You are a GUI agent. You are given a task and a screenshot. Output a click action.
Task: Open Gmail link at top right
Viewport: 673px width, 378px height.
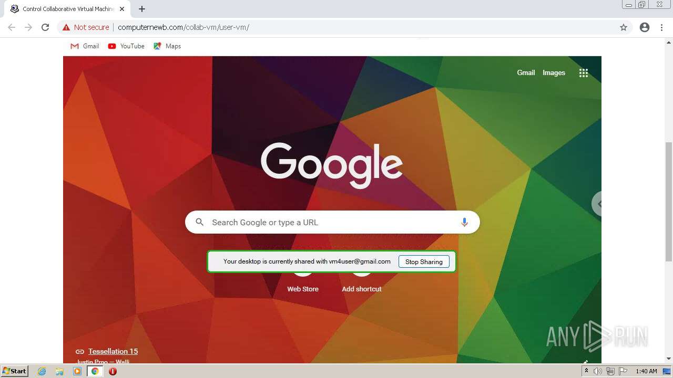pos(526,73)
